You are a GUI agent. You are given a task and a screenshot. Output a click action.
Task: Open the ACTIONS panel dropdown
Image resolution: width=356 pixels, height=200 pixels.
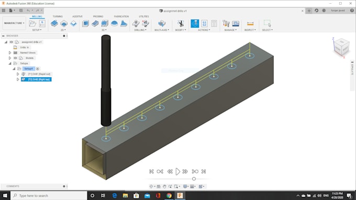coord(204,30)
